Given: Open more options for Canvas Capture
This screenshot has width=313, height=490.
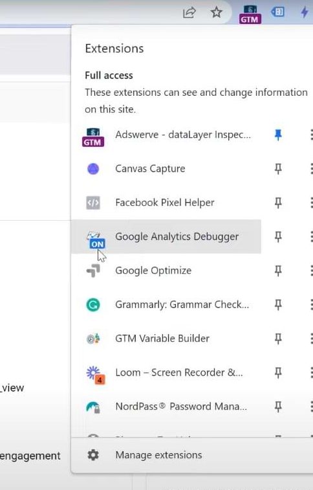Looking at the screenshot, I should [311, 169].
